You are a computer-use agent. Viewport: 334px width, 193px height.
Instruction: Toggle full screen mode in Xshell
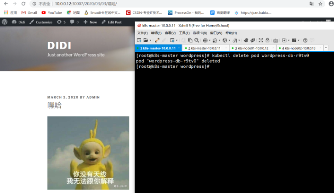[261, 40]
